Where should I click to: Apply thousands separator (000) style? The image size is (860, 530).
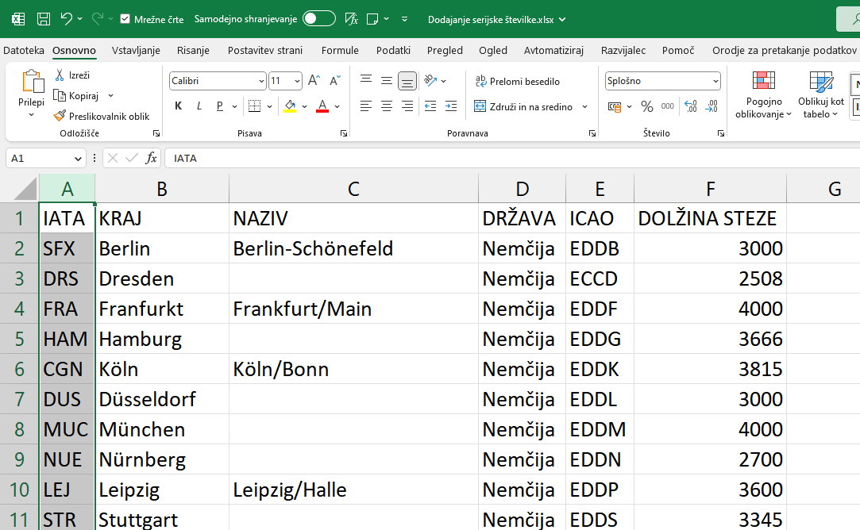pos(668,106)
